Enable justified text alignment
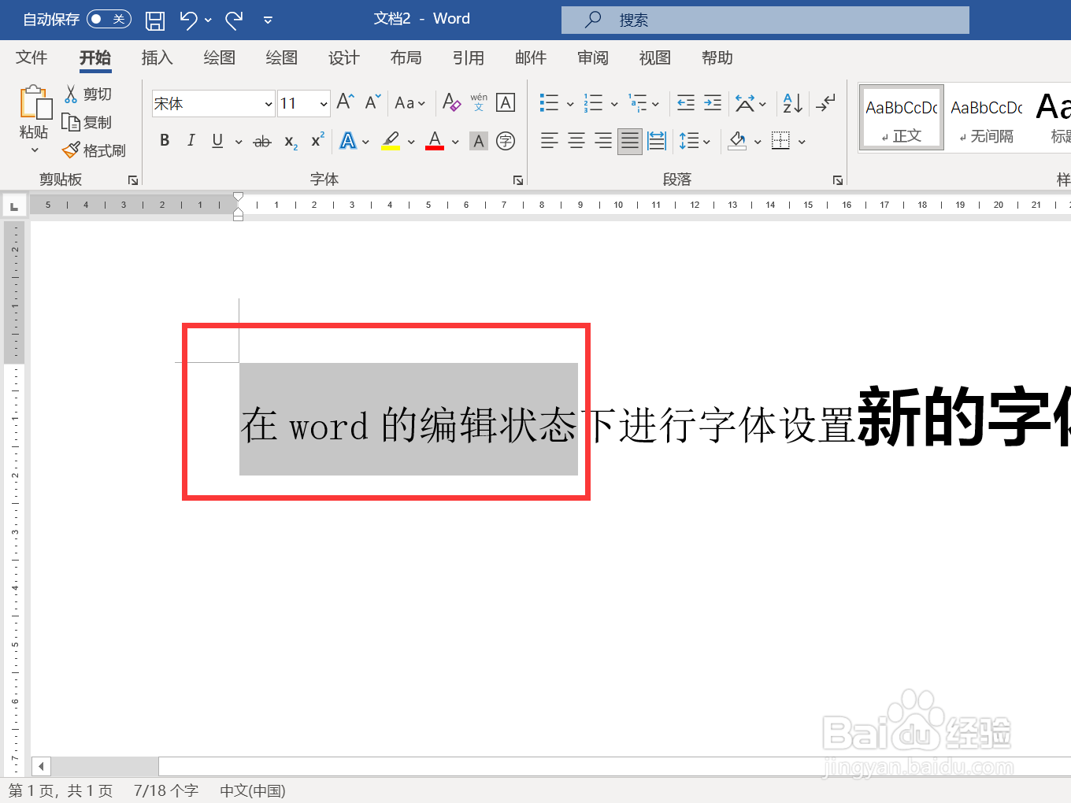The image size is (1071, 803). pos(629,140)
